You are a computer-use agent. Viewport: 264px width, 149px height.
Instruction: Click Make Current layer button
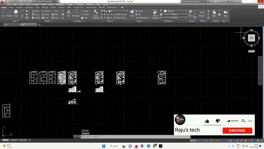(x=120, y=14)
